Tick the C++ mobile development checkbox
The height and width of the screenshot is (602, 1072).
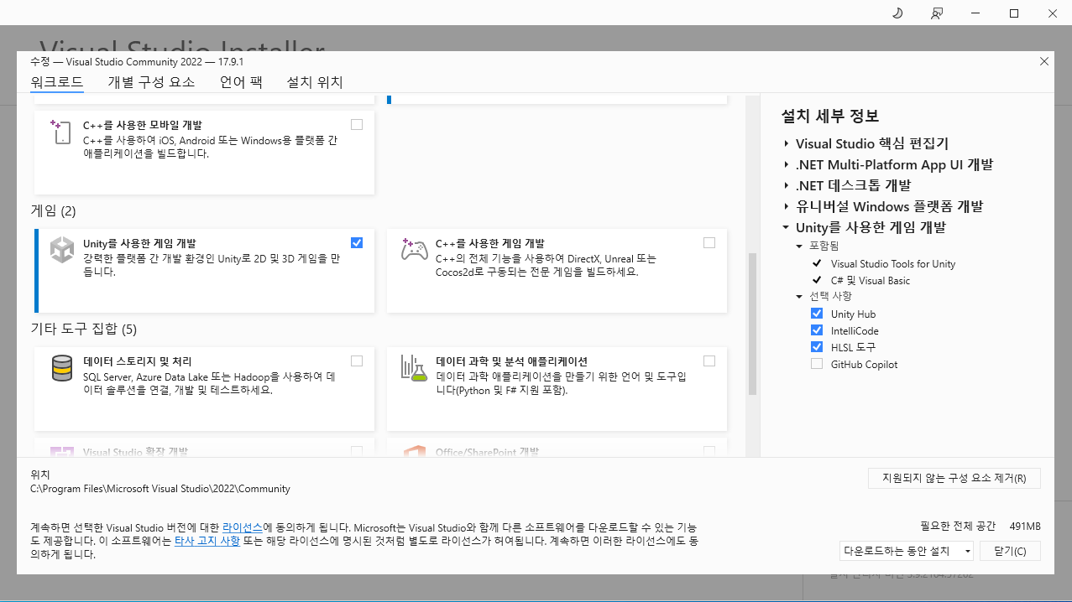coord(357,124)
